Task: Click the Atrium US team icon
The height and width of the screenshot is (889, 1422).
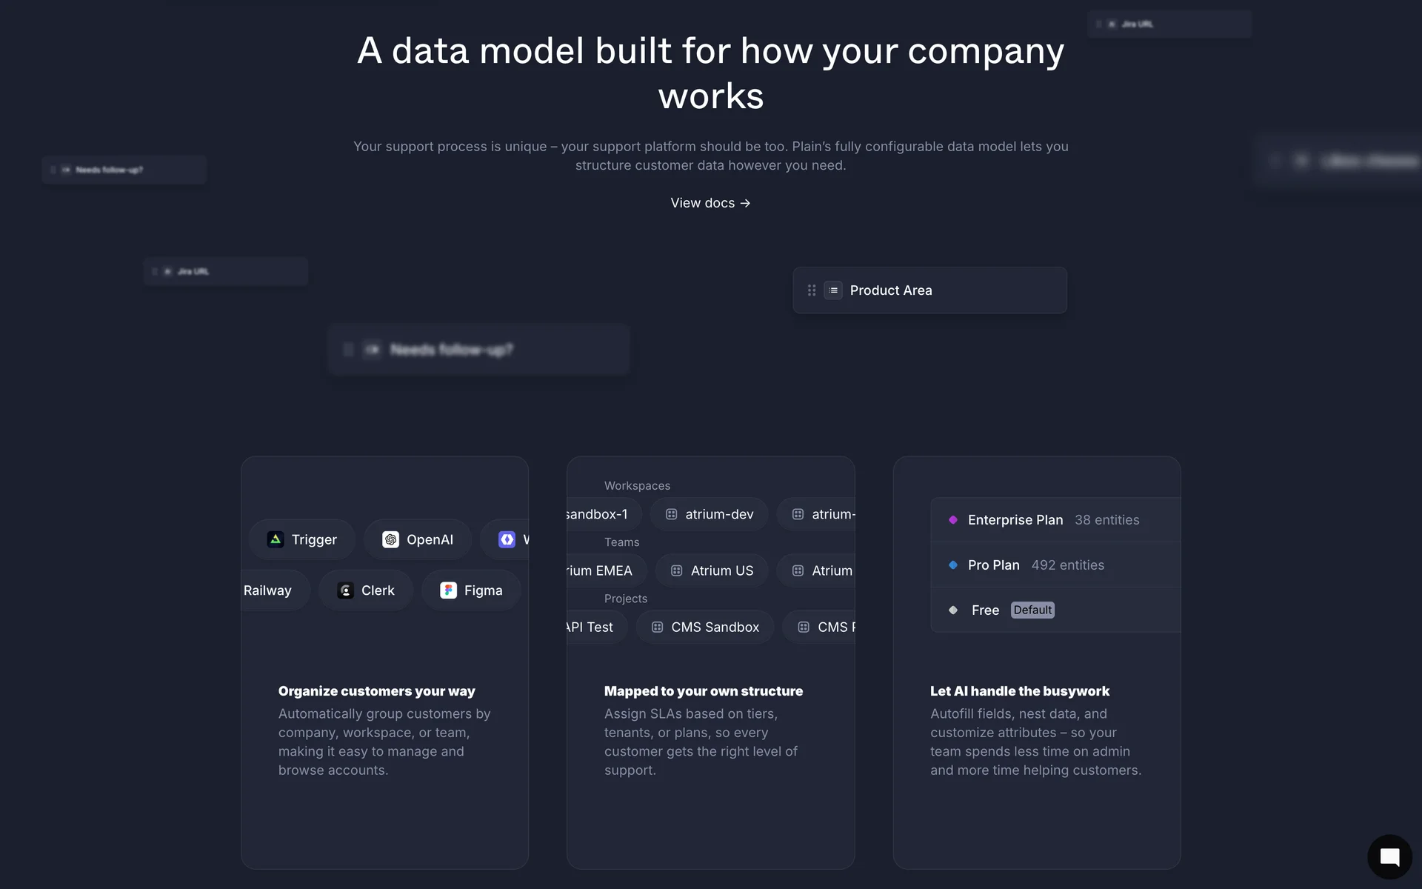Action: tap(676, 570)
